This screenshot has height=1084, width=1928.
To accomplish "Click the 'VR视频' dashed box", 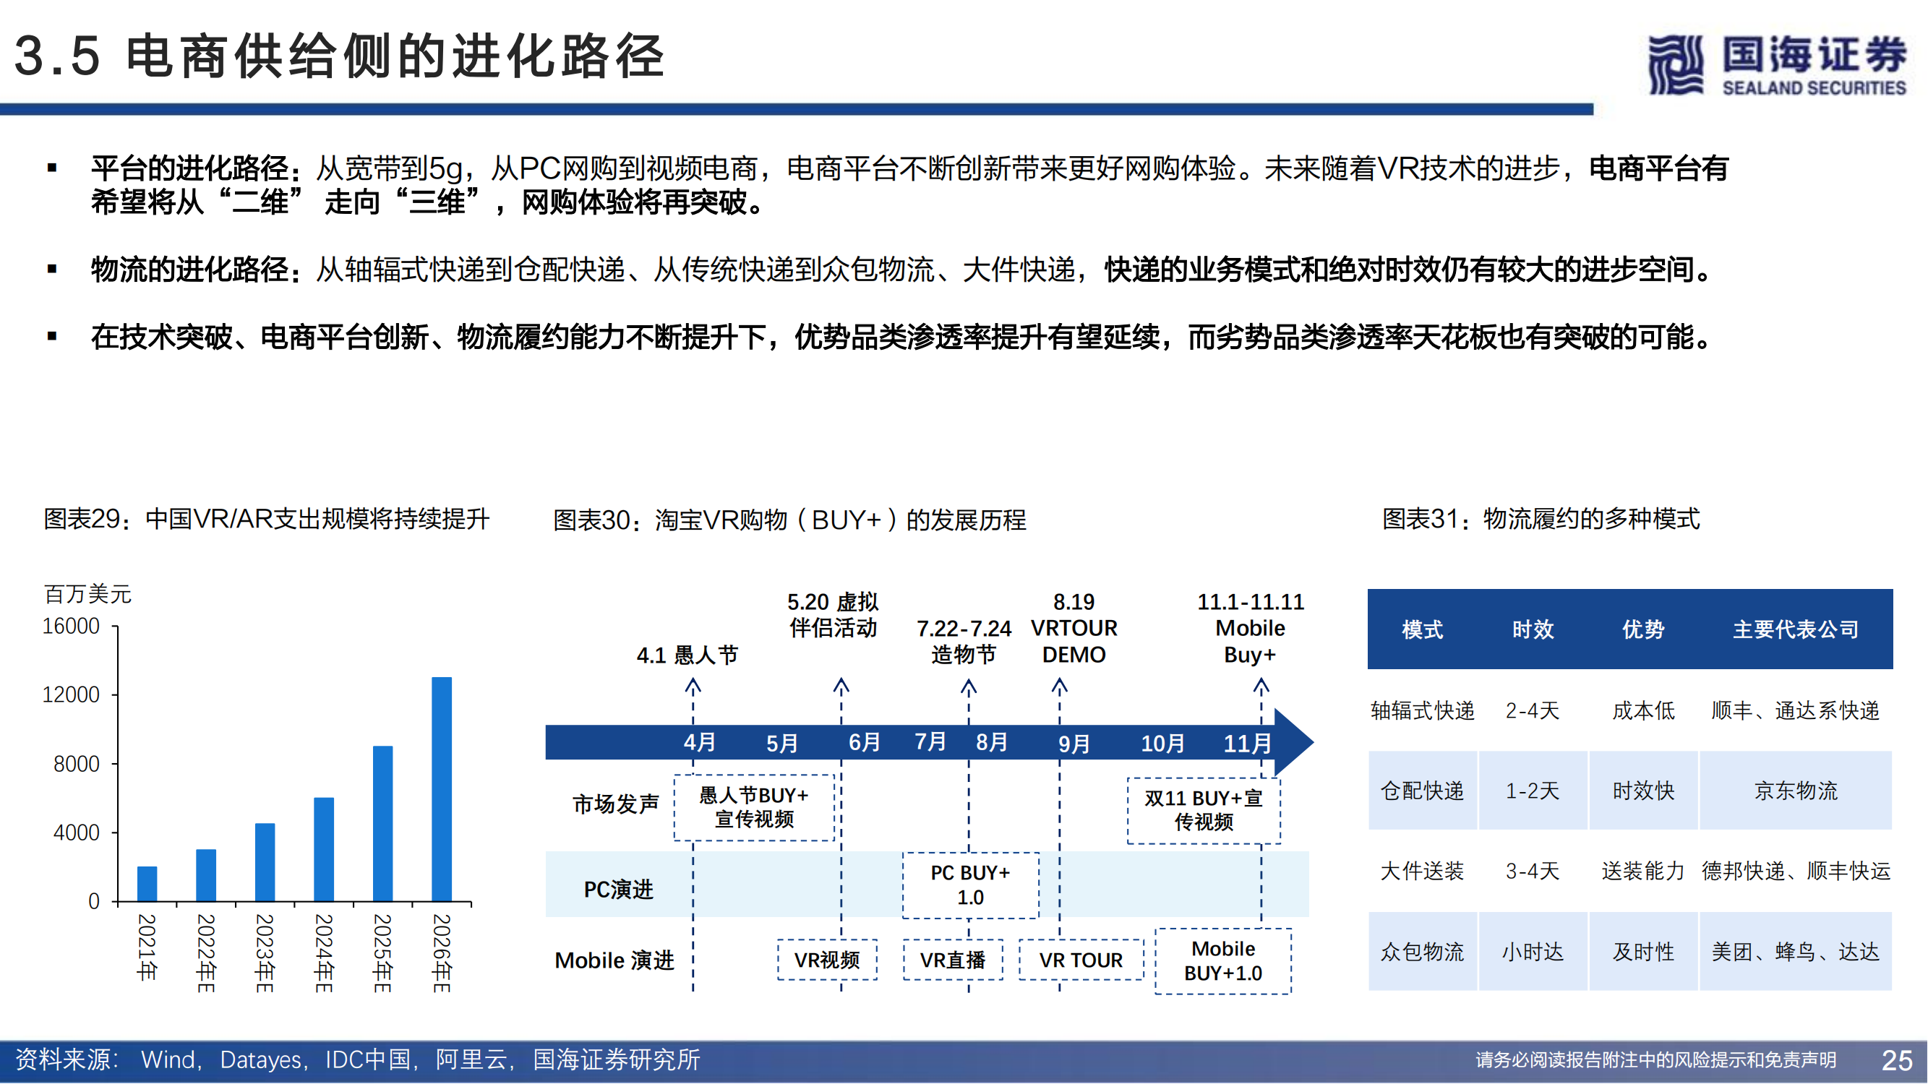I will click(827, 960).
